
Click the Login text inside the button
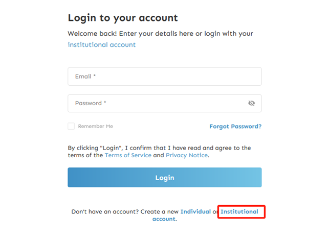coord(165,178)
